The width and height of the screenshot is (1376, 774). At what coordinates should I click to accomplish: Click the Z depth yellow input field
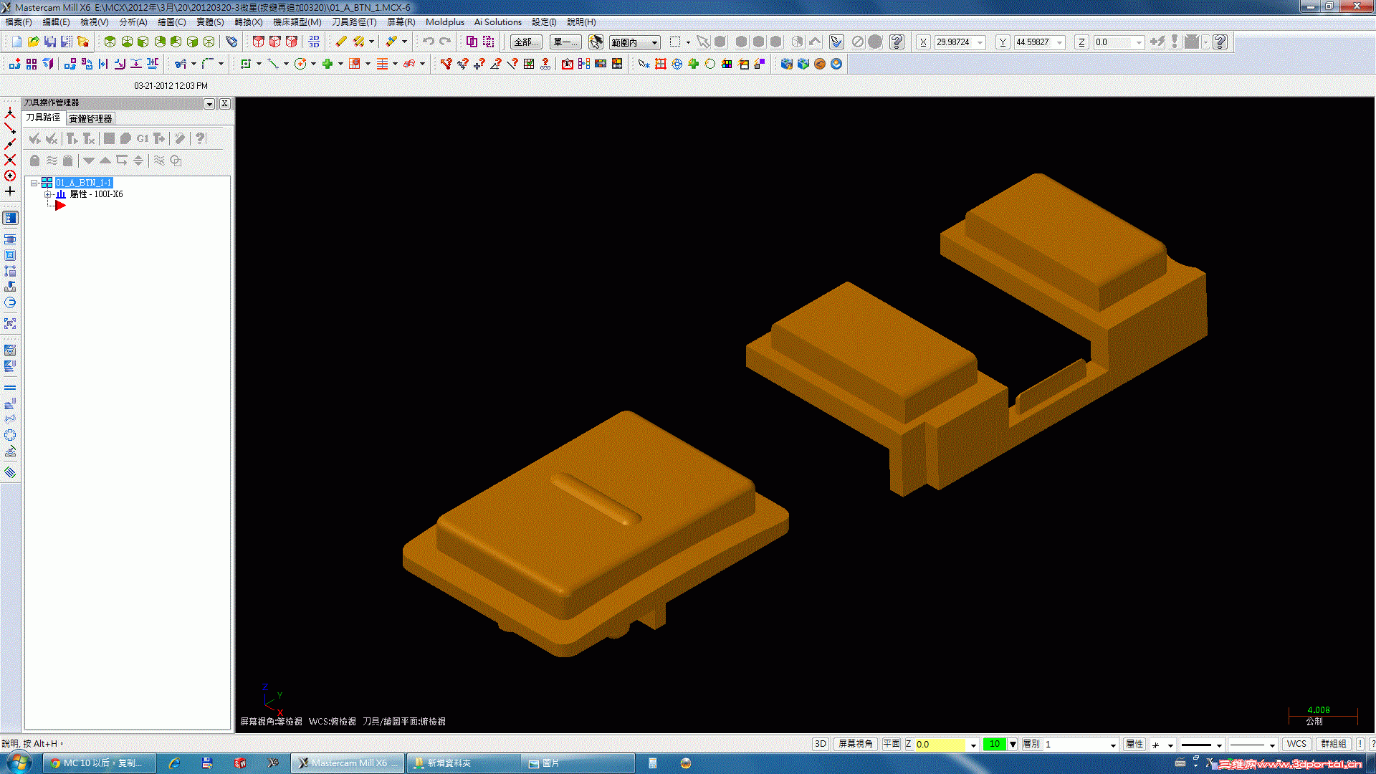pyautogui.click(x=940, y=745)
